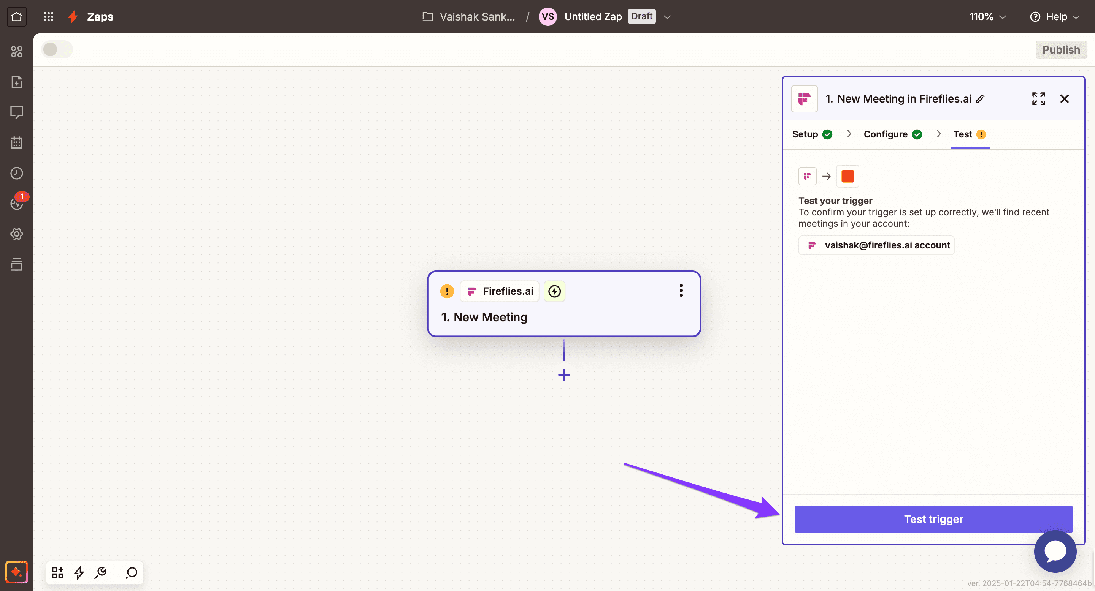1095x591 pixels.
Task: Click the VS user avatar
Action: point(547,17)
